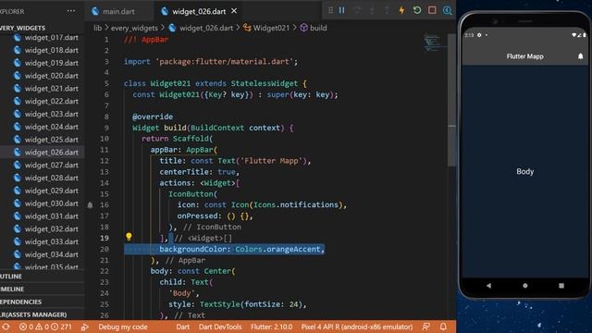
Task: Open widget_025.dart in the explorer
Action: (52, 140)
